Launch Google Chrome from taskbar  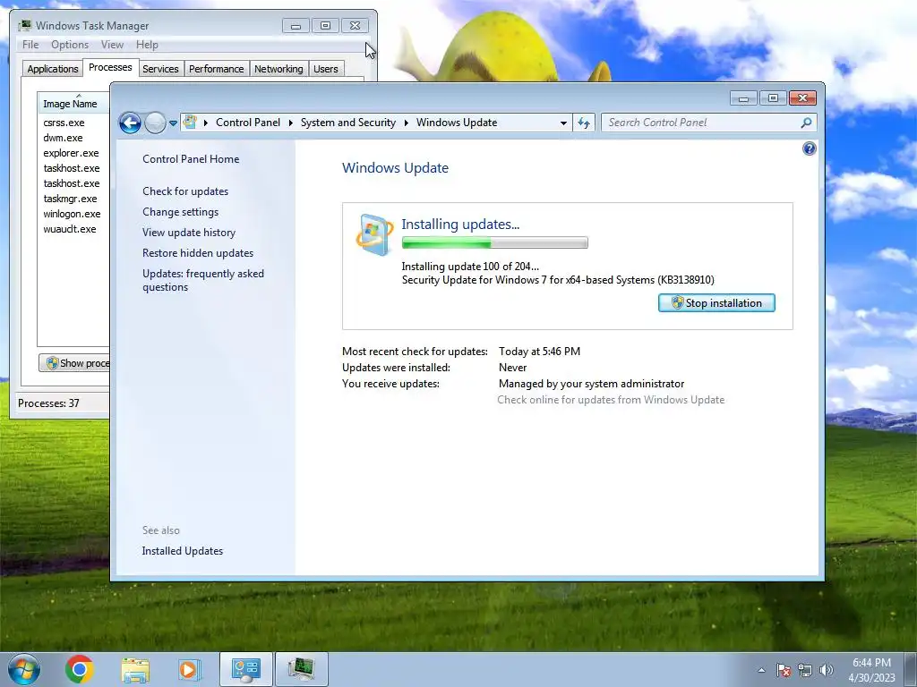point(80,669)
